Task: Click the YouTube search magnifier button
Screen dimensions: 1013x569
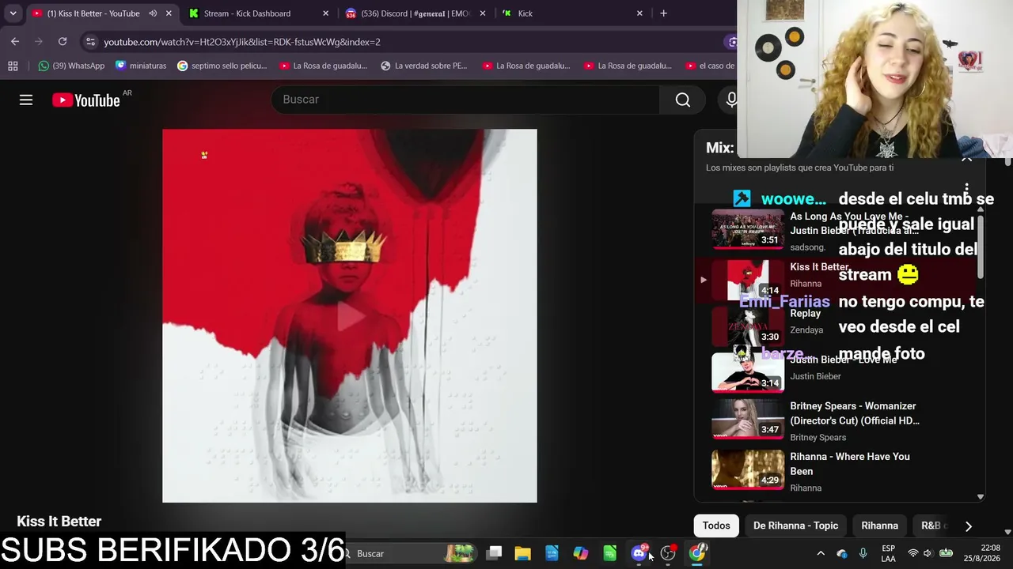Action: 683,100
